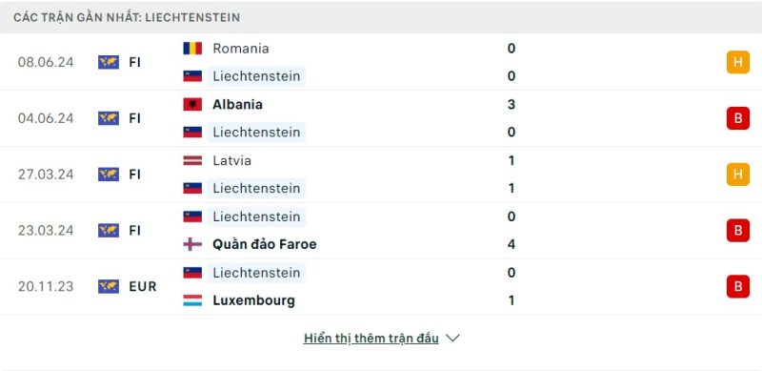Click the yellow H badge for Latvia match
762x371 pixels.
coord(737,175)
